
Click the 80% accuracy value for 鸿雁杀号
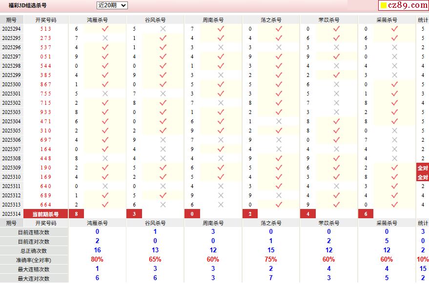97,260
